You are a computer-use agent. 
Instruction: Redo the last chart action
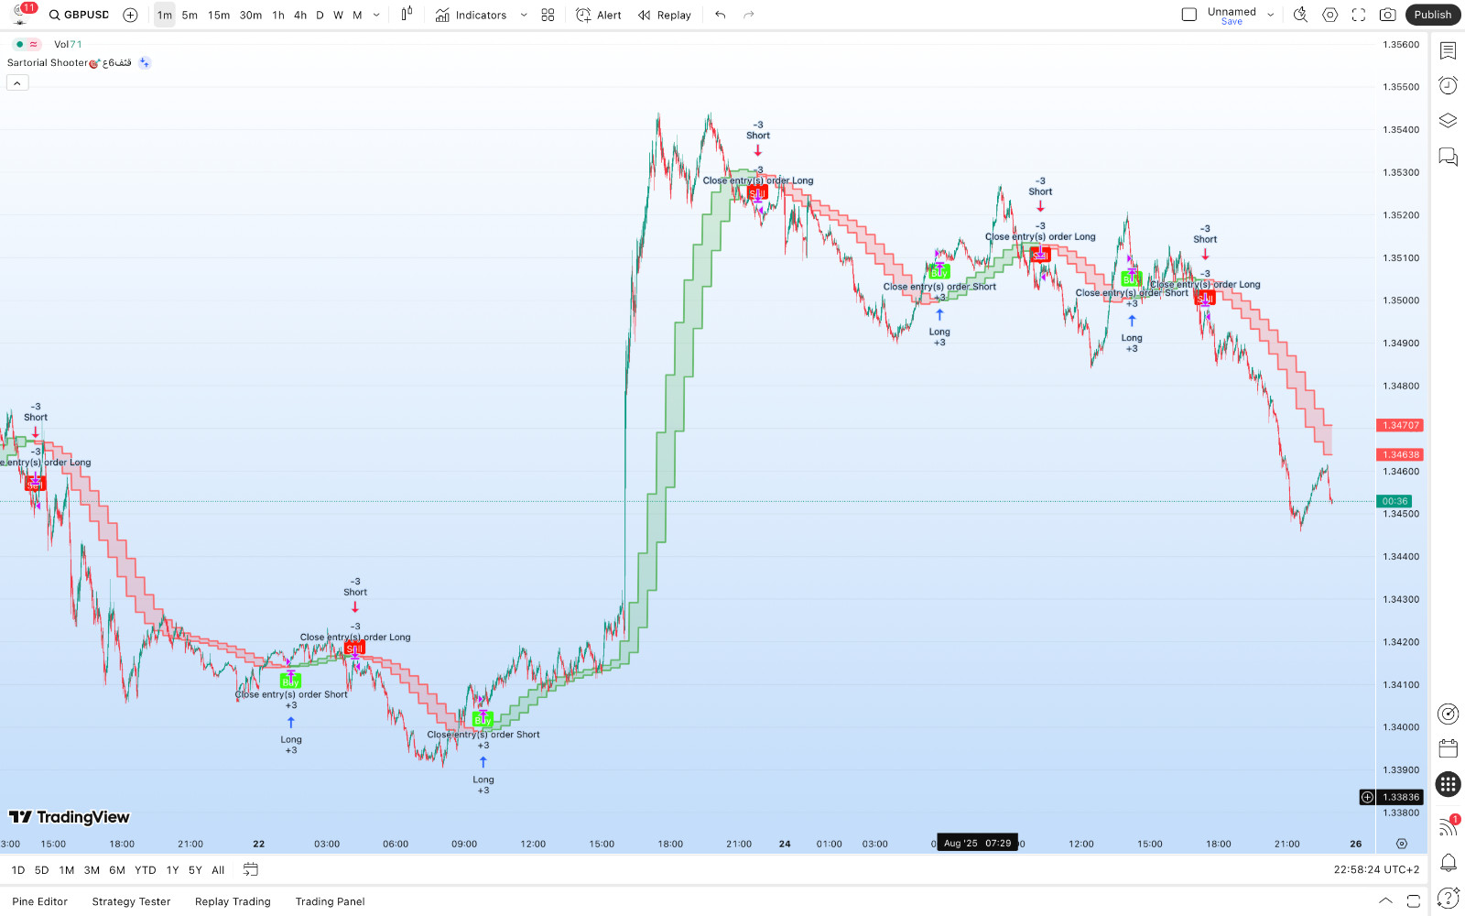749,15
